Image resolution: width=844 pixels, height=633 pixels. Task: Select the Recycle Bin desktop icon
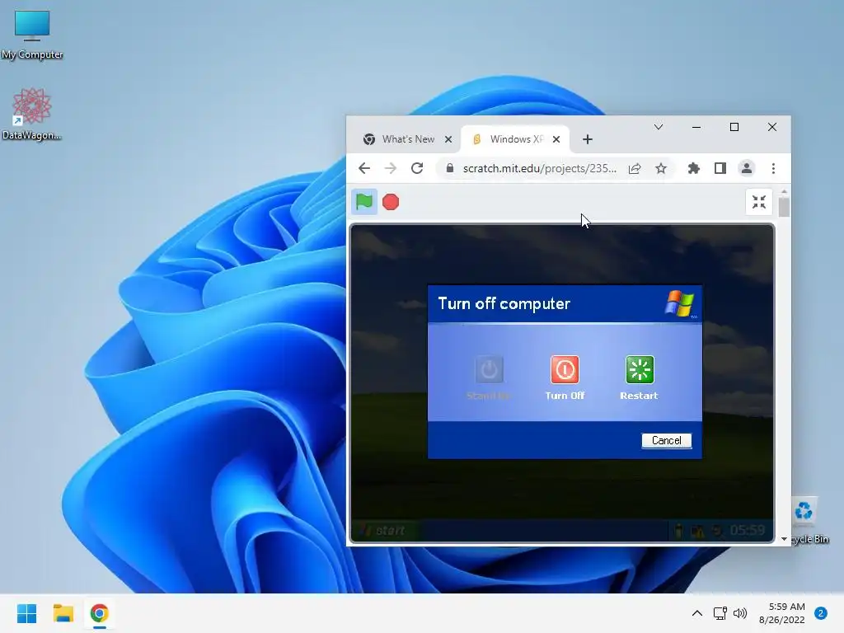click(809, 520)
